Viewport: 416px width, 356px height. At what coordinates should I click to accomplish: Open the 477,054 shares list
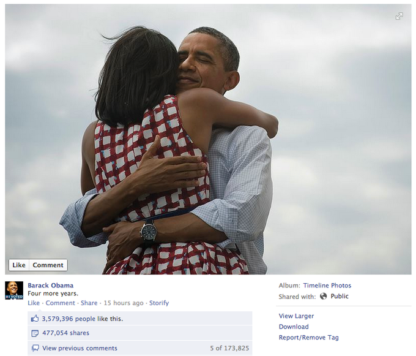pos(66,333)
